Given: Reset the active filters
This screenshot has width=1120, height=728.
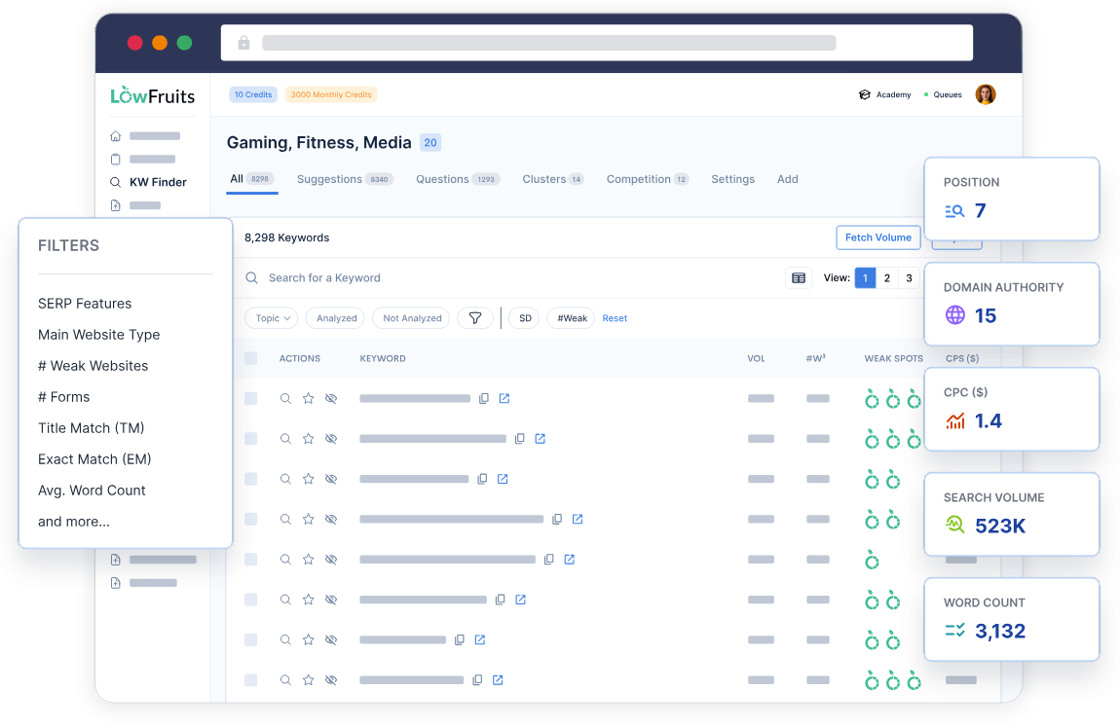Looking at the screenshot, I should tap(615, 317).
